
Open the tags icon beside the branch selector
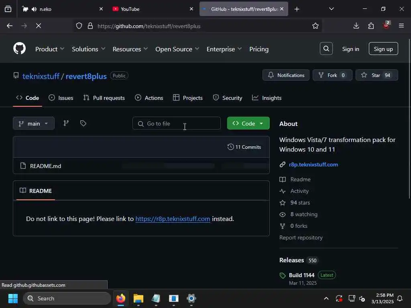[83, 124]
